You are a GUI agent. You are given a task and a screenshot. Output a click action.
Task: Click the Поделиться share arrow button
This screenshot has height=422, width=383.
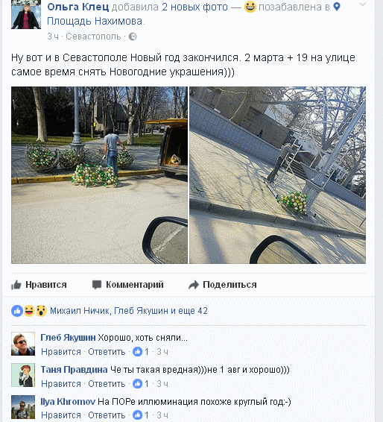[x=223, y=285]
